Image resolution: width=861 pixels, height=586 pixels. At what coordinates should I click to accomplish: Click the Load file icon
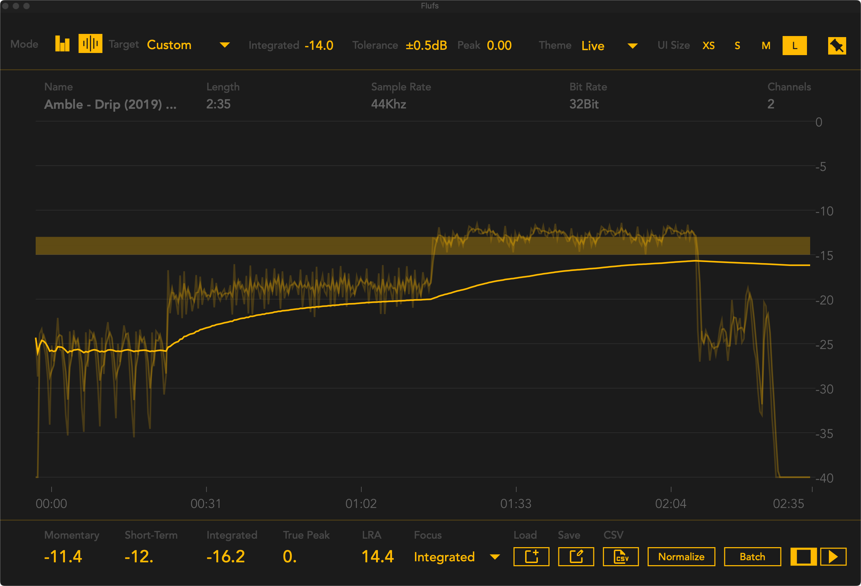pyautogui.click(x=531, y=556)
